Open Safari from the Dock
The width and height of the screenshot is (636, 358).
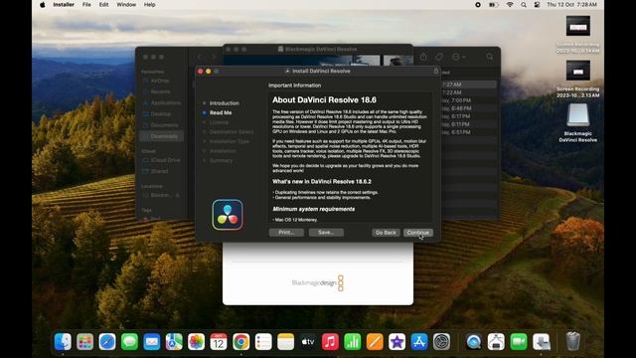coord(107,342)
